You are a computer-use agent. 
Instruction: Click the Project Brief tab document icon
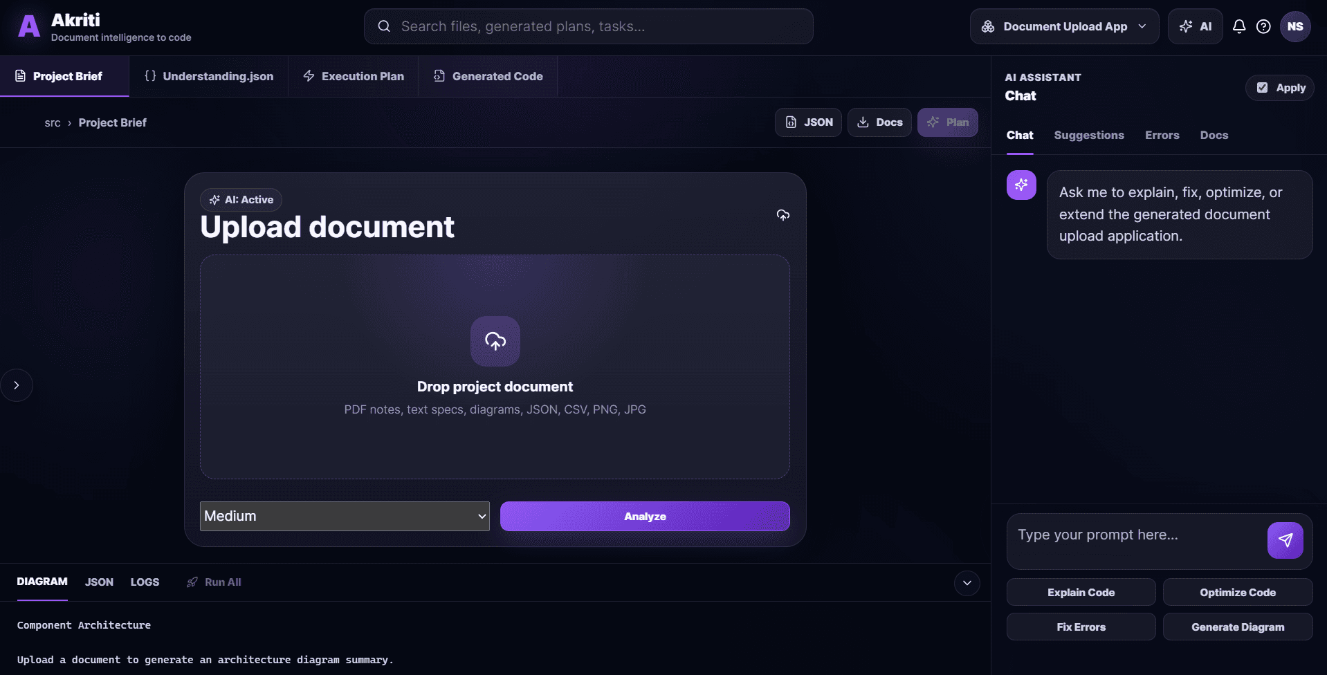click(20, 76)
